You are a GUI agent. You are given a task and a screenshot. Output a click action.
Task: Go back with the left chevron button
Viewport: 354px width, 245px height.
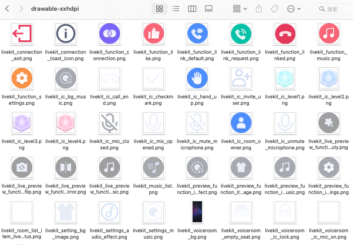pos(7,9)
